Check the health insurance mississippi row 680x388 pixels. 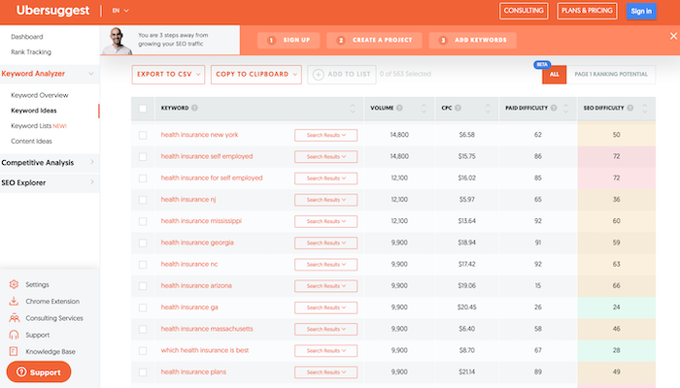point(143,221)
